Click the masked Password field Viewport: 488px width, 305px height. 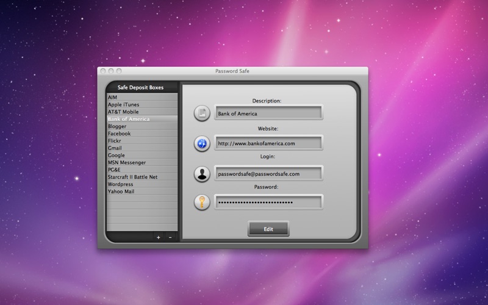[268, 203]
